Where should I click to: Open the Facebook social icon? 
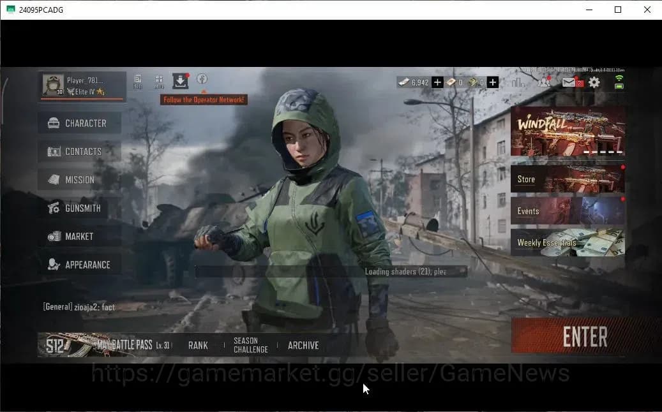pyautogui.click(x=202, y=79)
